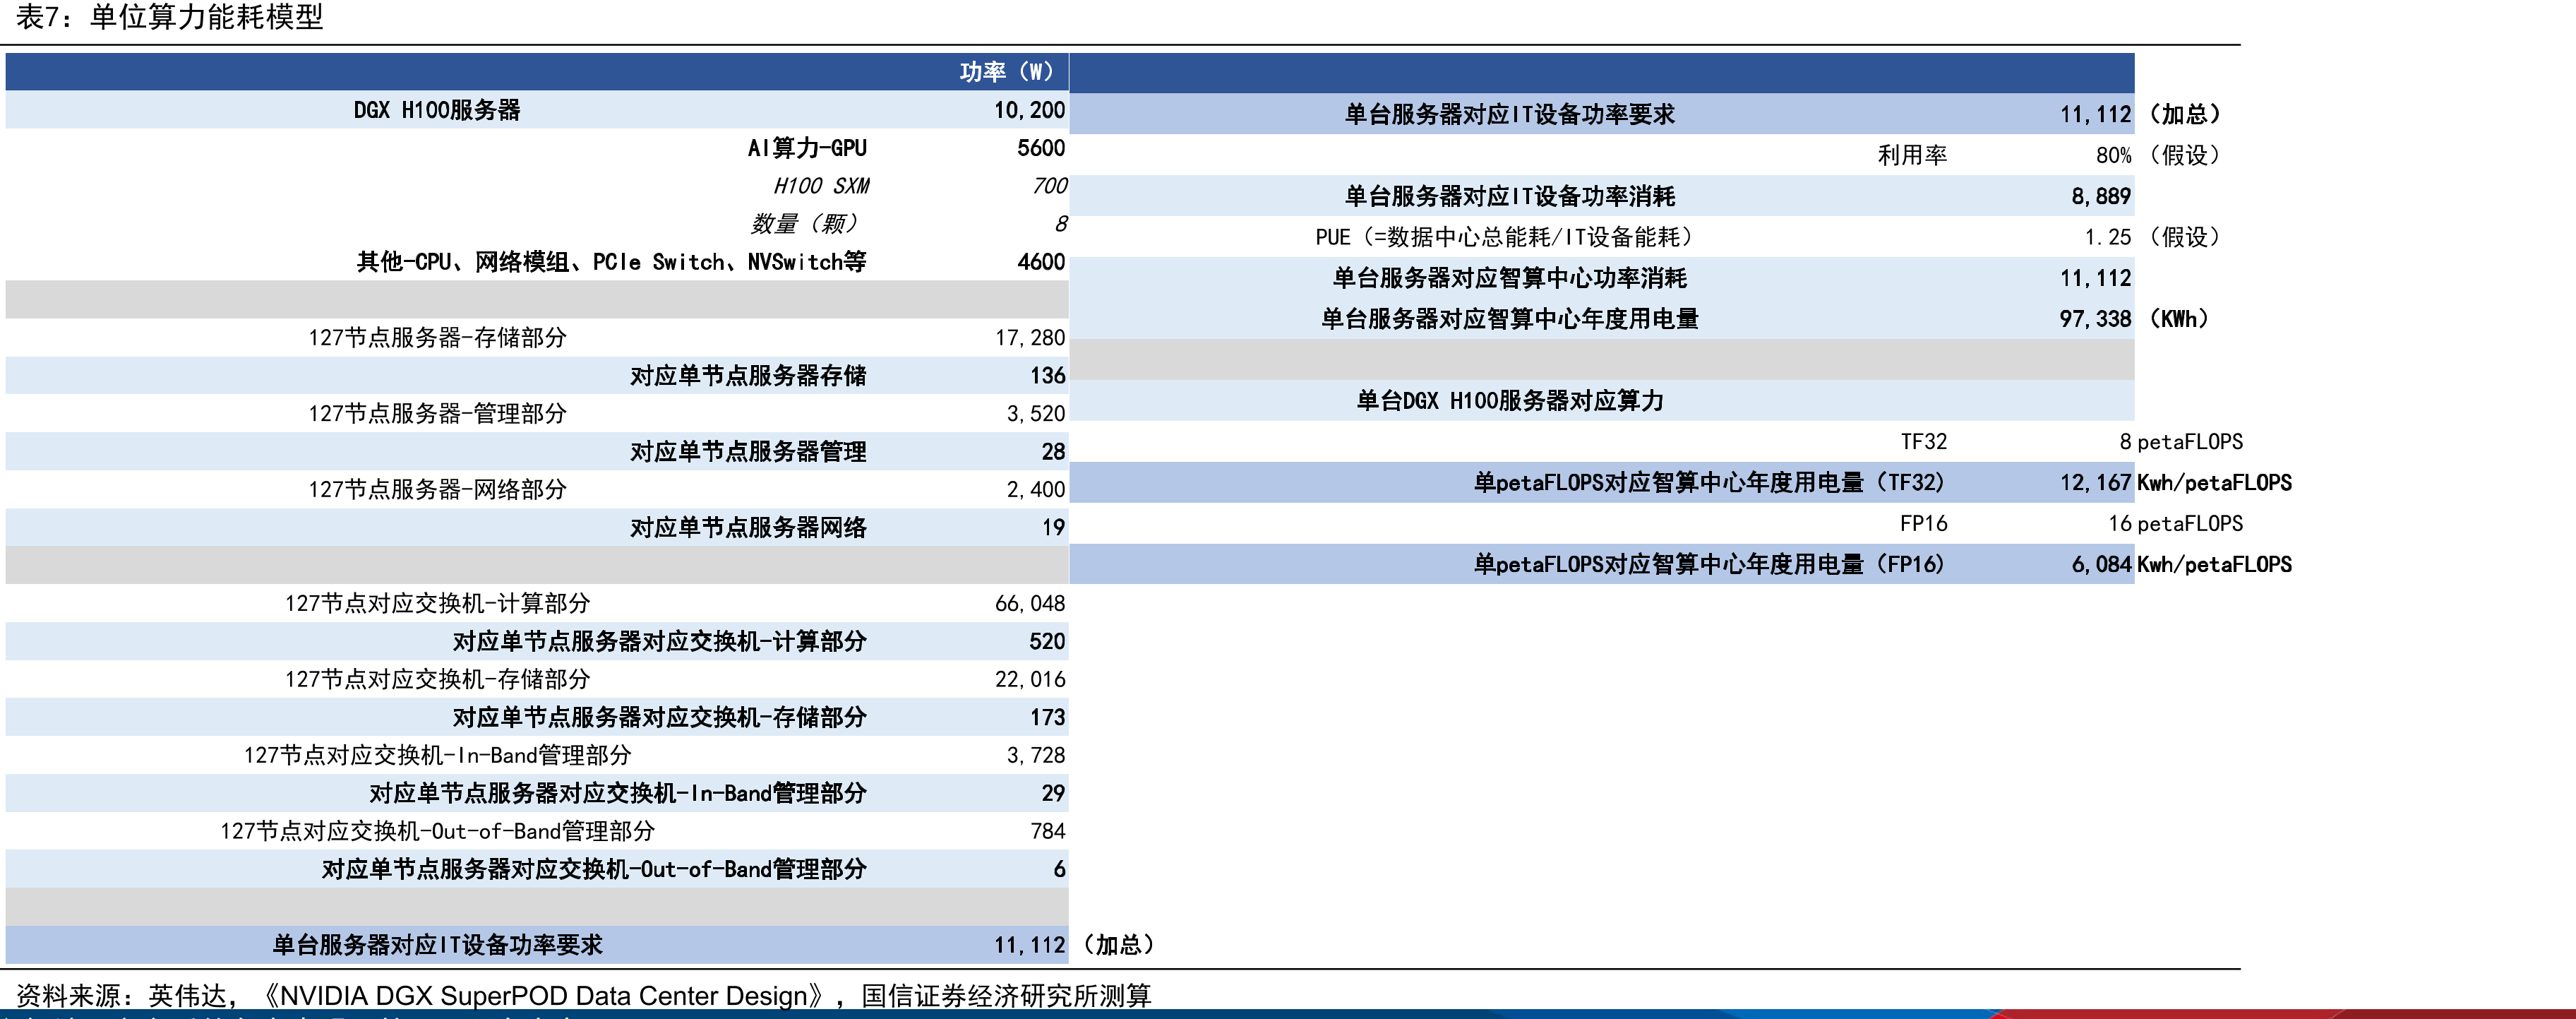Click the '单台DGX H100服务器对应算力' heading
The width and height of the screenshot is (2576, 1019).
coord(1510,401)
